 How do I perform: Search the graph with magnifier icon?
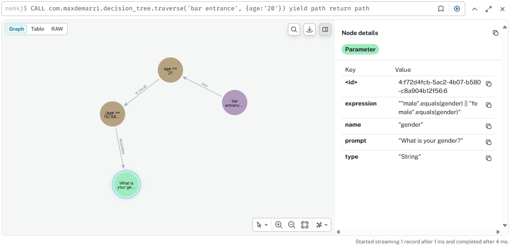(294, 29)
